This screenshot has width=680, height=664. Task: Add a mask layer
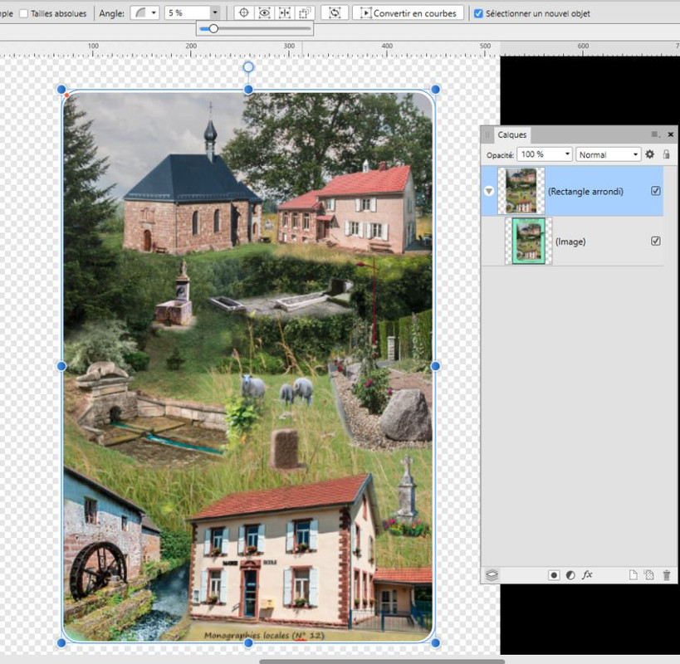pos(554,575)
